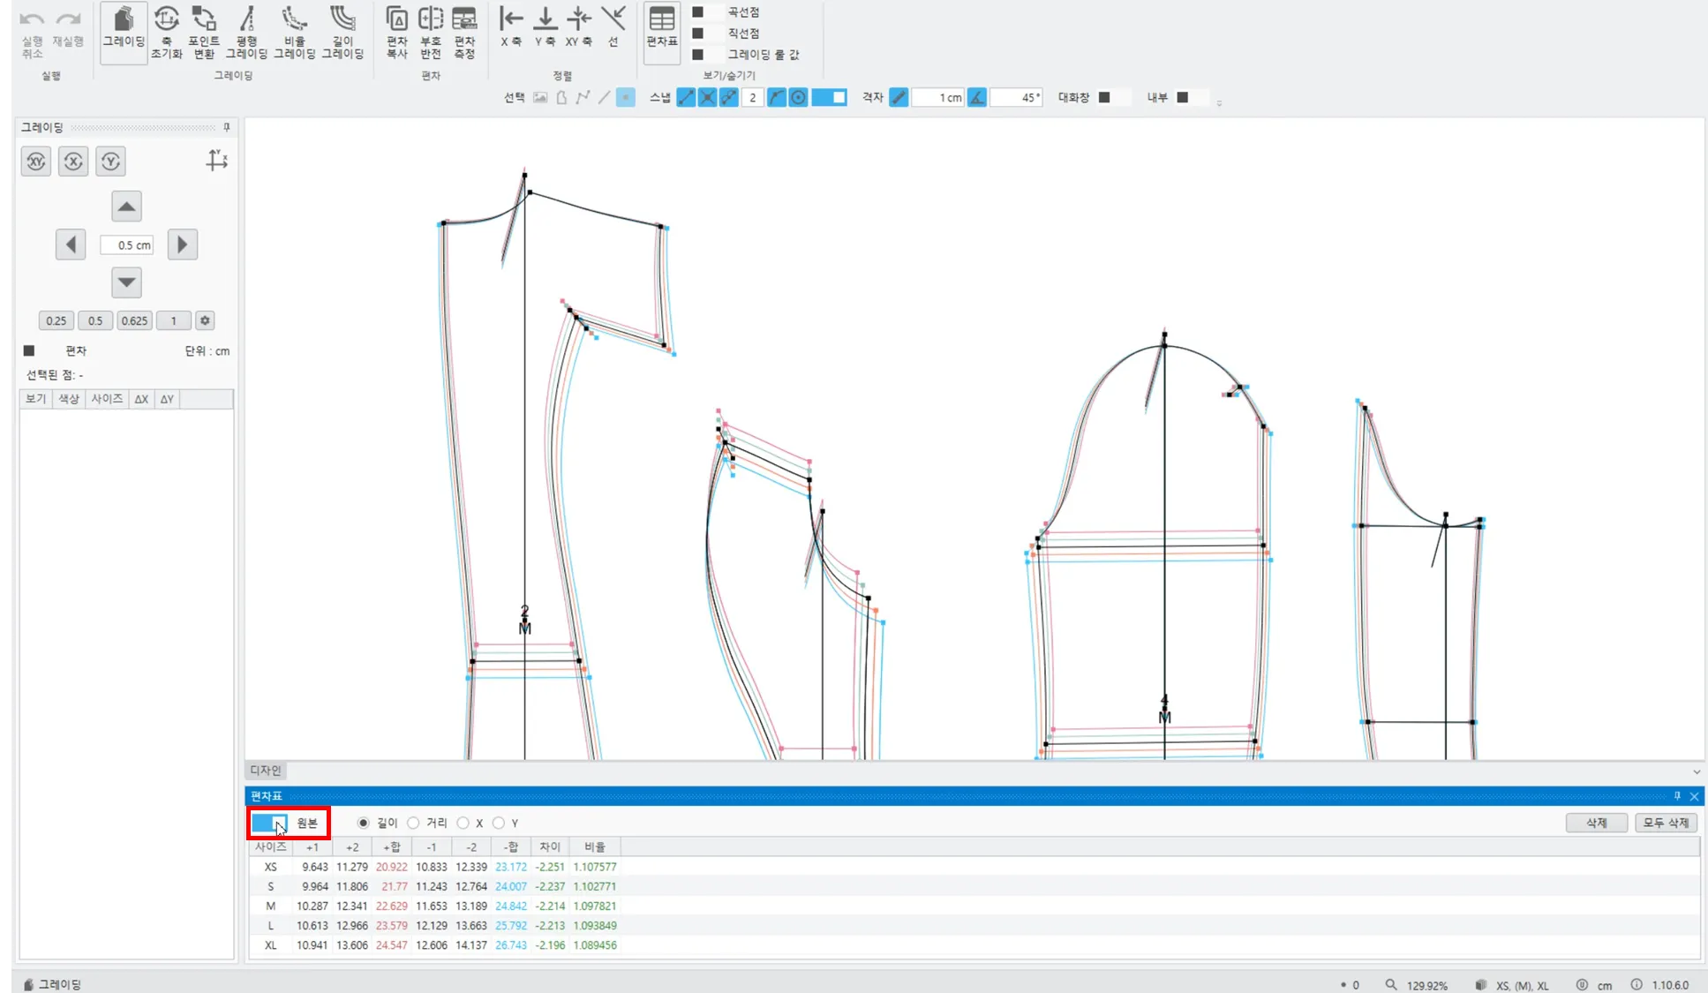The height and width of the screenshot is (993, 1708).
Task: Pin the 그레이딩 side panel
Action: point(227,128)
